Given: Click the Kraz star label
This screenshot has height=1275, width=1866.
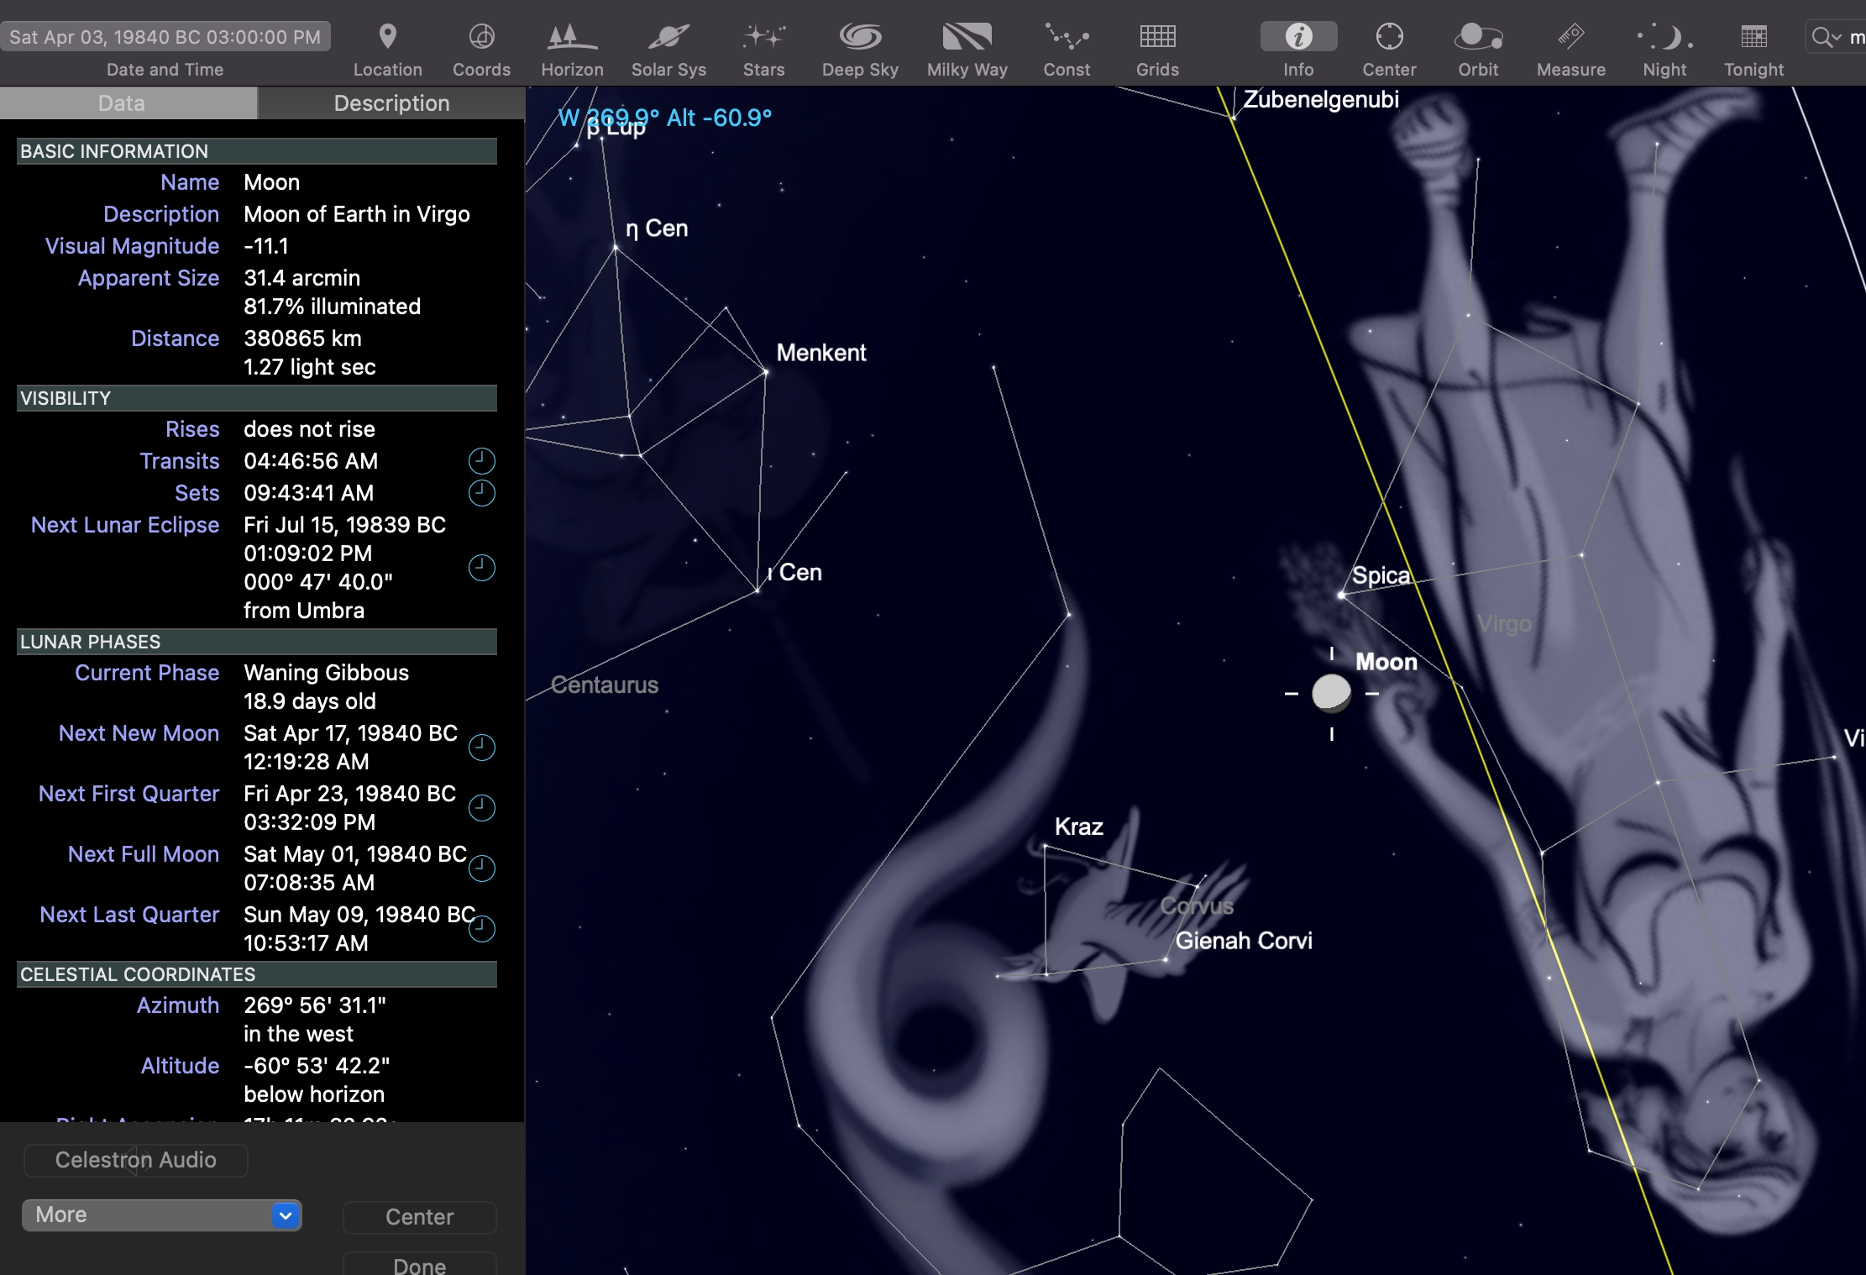Looking at the screenshot, I should 1079,827.
